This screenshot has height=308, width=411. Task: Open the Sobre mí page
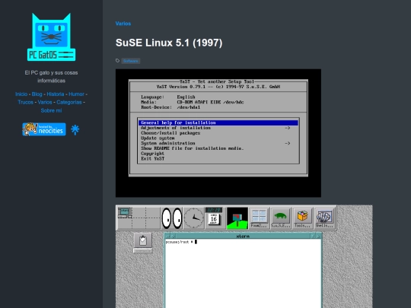coord(52,110)
